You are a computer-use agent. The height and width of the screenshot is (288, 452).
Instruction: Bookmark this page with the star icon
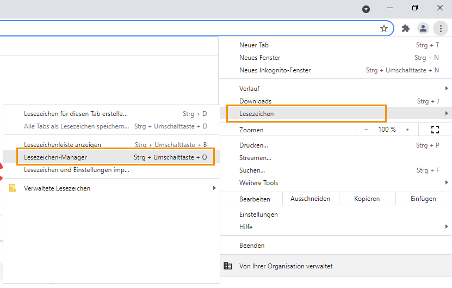pyautogui.click(x=383, y=28)
